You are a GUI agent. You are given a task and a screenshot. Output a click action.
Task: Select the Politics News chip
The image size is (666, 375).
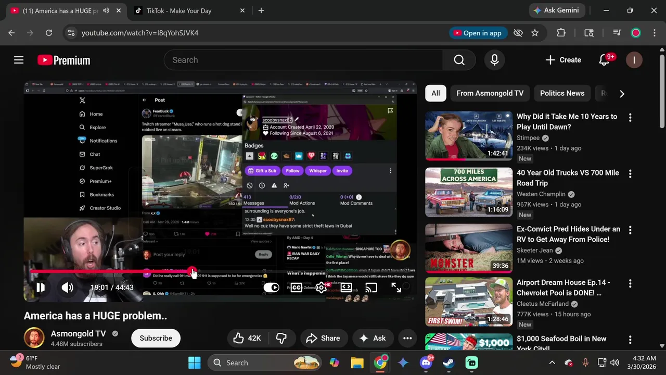[x=562, y=93]
